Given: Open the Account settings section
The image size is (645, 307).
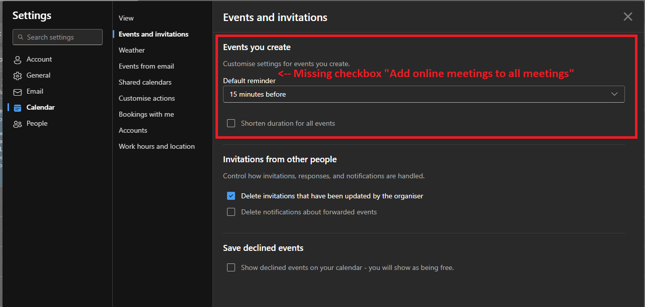Looking at the screenshot, I should pos(40,59).
